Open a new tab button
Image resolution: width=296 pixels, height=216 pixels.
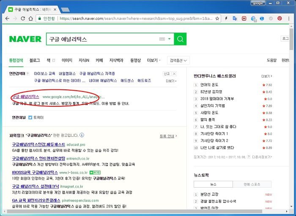[65, 9]
